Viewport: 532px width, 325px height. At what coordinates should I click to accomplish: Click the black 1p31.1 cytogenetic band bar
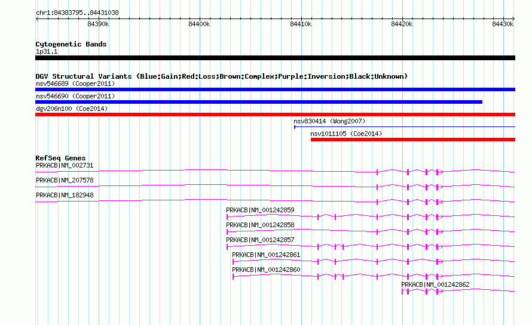click(275, 58)
